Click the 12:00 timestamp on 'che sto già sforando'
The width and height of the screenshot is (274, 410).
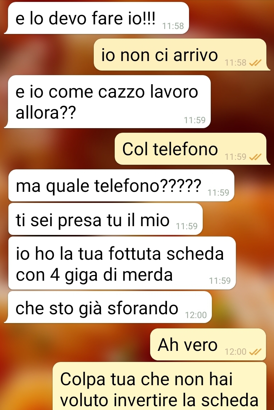(x=196, y=315)
